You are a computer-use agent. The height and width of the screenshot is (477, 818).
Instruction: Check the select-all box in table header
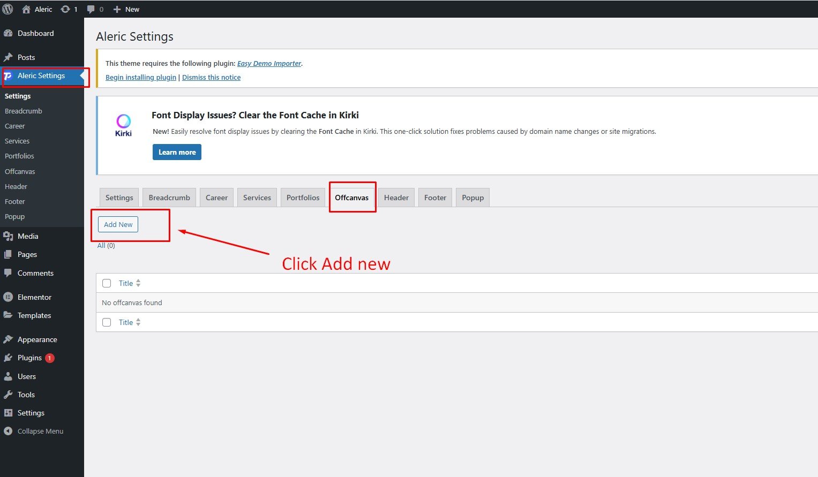click(107, 283)
